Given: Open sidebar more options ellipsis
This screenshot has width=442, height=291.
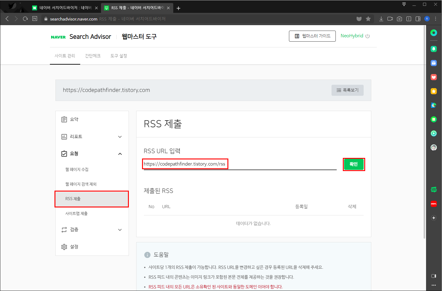Looking at the screenshot, I should tap(434, 285).
